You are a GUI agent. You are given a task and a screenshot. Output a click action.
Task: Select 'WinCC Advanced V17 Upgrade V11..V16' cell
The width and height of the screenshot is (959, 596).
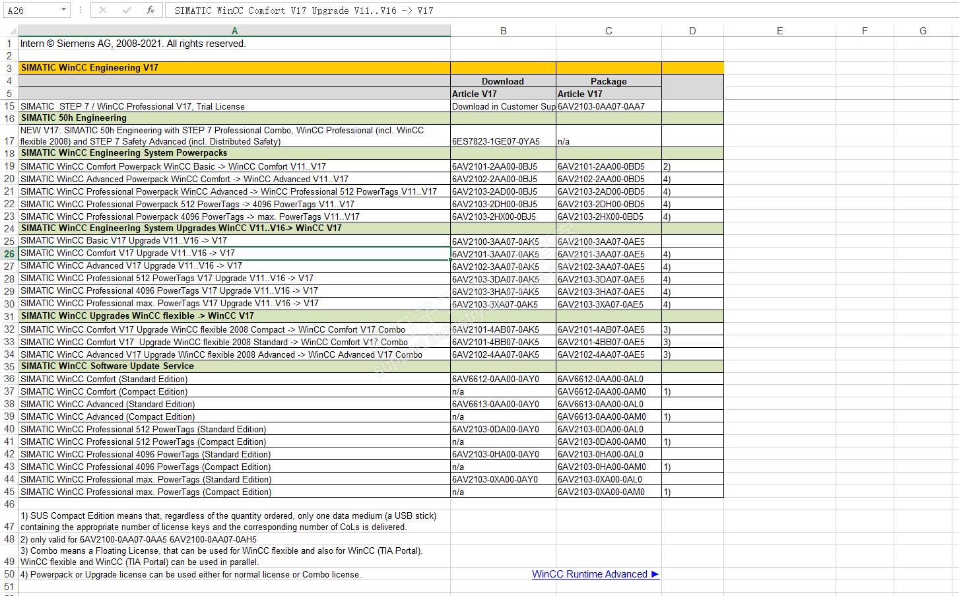[x=234, y=266]
